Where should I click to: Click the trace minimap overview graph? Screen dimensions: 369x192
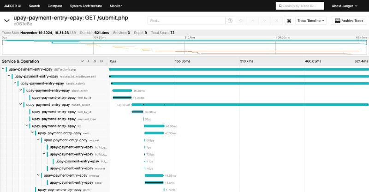(184, 47)
